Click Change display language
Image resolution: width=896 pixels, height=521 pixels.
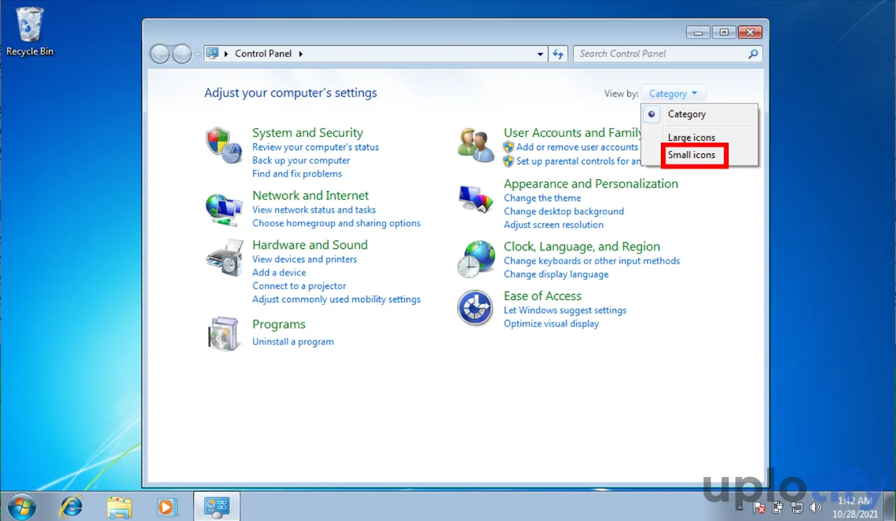[556, 274]
